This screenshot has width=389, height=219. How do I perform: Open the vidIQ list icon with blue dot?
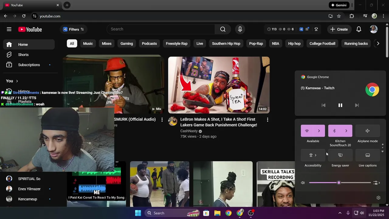(x=307, y=29)
